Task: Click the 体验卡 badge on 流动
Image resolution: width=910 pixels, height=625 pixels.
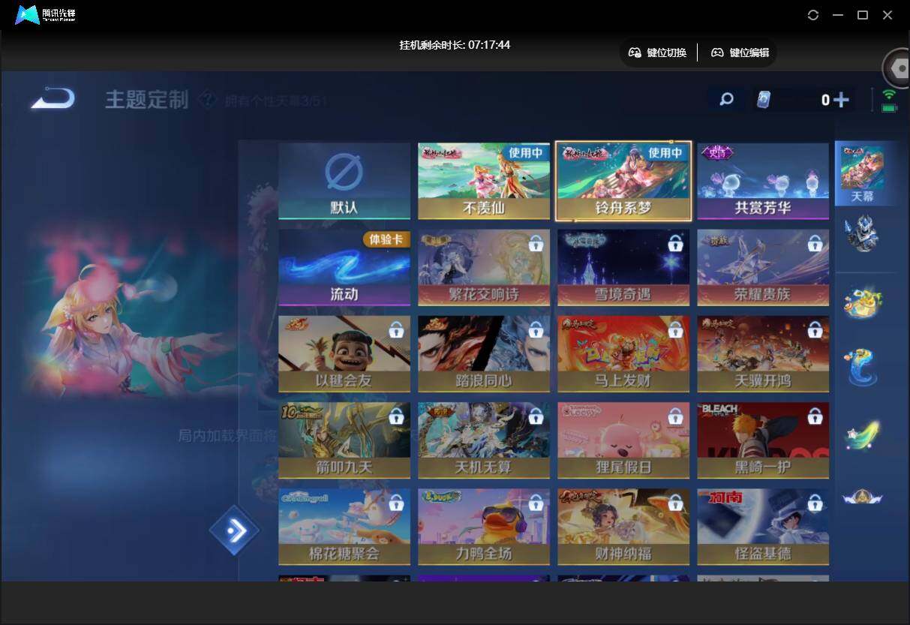Action: [x=386, y=239]
